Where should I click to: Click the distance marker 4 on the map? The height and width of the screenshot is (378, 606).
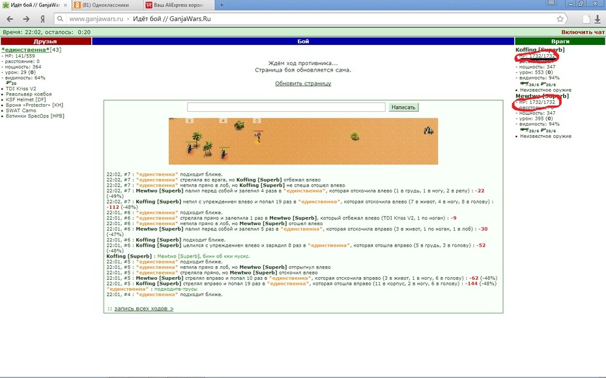223,121
